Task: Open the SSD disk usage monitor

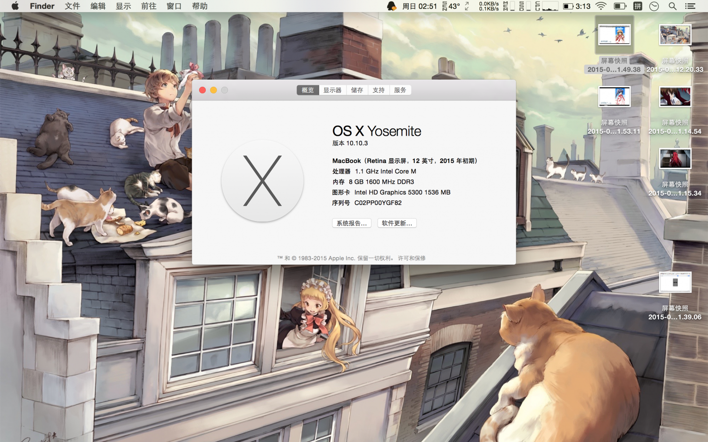Action: (x=525, y=6)
